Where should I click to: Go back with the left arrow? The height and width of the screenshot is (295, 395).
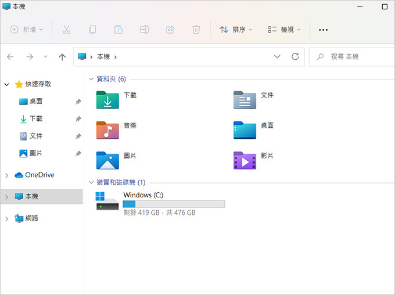tap(10, 57)
